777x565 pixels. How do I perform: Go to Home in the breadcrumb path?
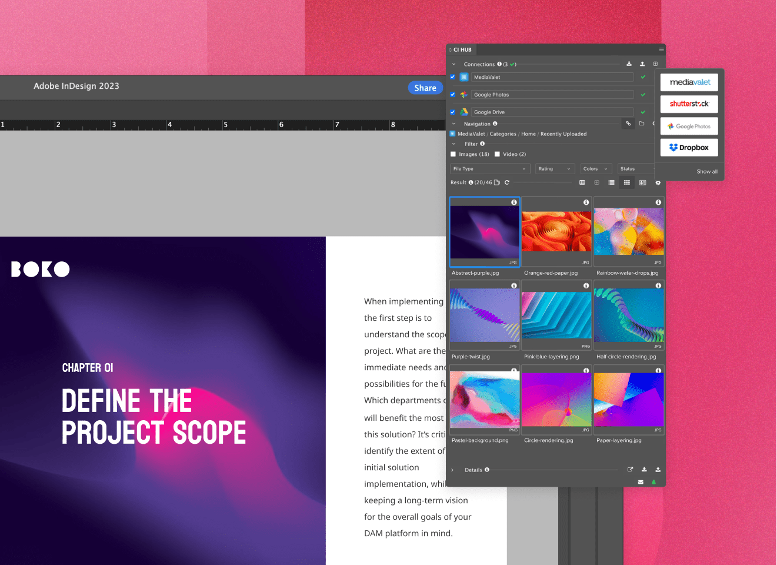click(528, 134)
